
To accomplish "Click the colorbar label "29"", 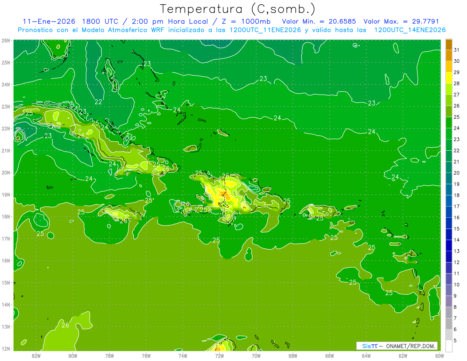I will [x=456, y=72].
